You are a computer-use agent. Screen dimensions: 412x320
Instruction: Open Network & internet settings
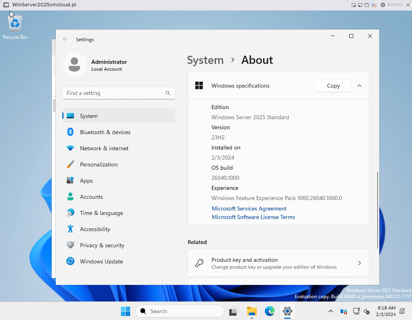[104, 148]
